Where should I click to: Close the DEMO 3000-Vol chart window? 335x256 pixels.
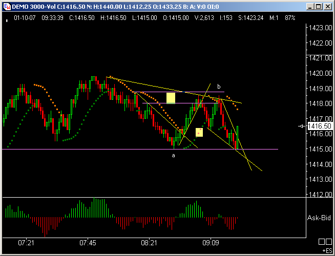point(327,7)
